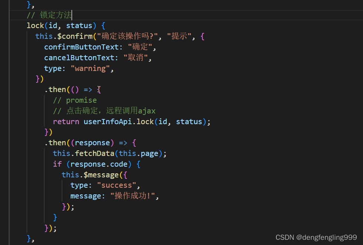Click the 'message' property key
Screen dimensions: 363x245
(x=85, y=196)
